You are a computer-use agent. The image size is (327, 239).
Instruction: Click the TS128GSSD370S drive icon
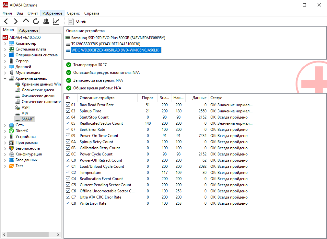coord(68,44)
